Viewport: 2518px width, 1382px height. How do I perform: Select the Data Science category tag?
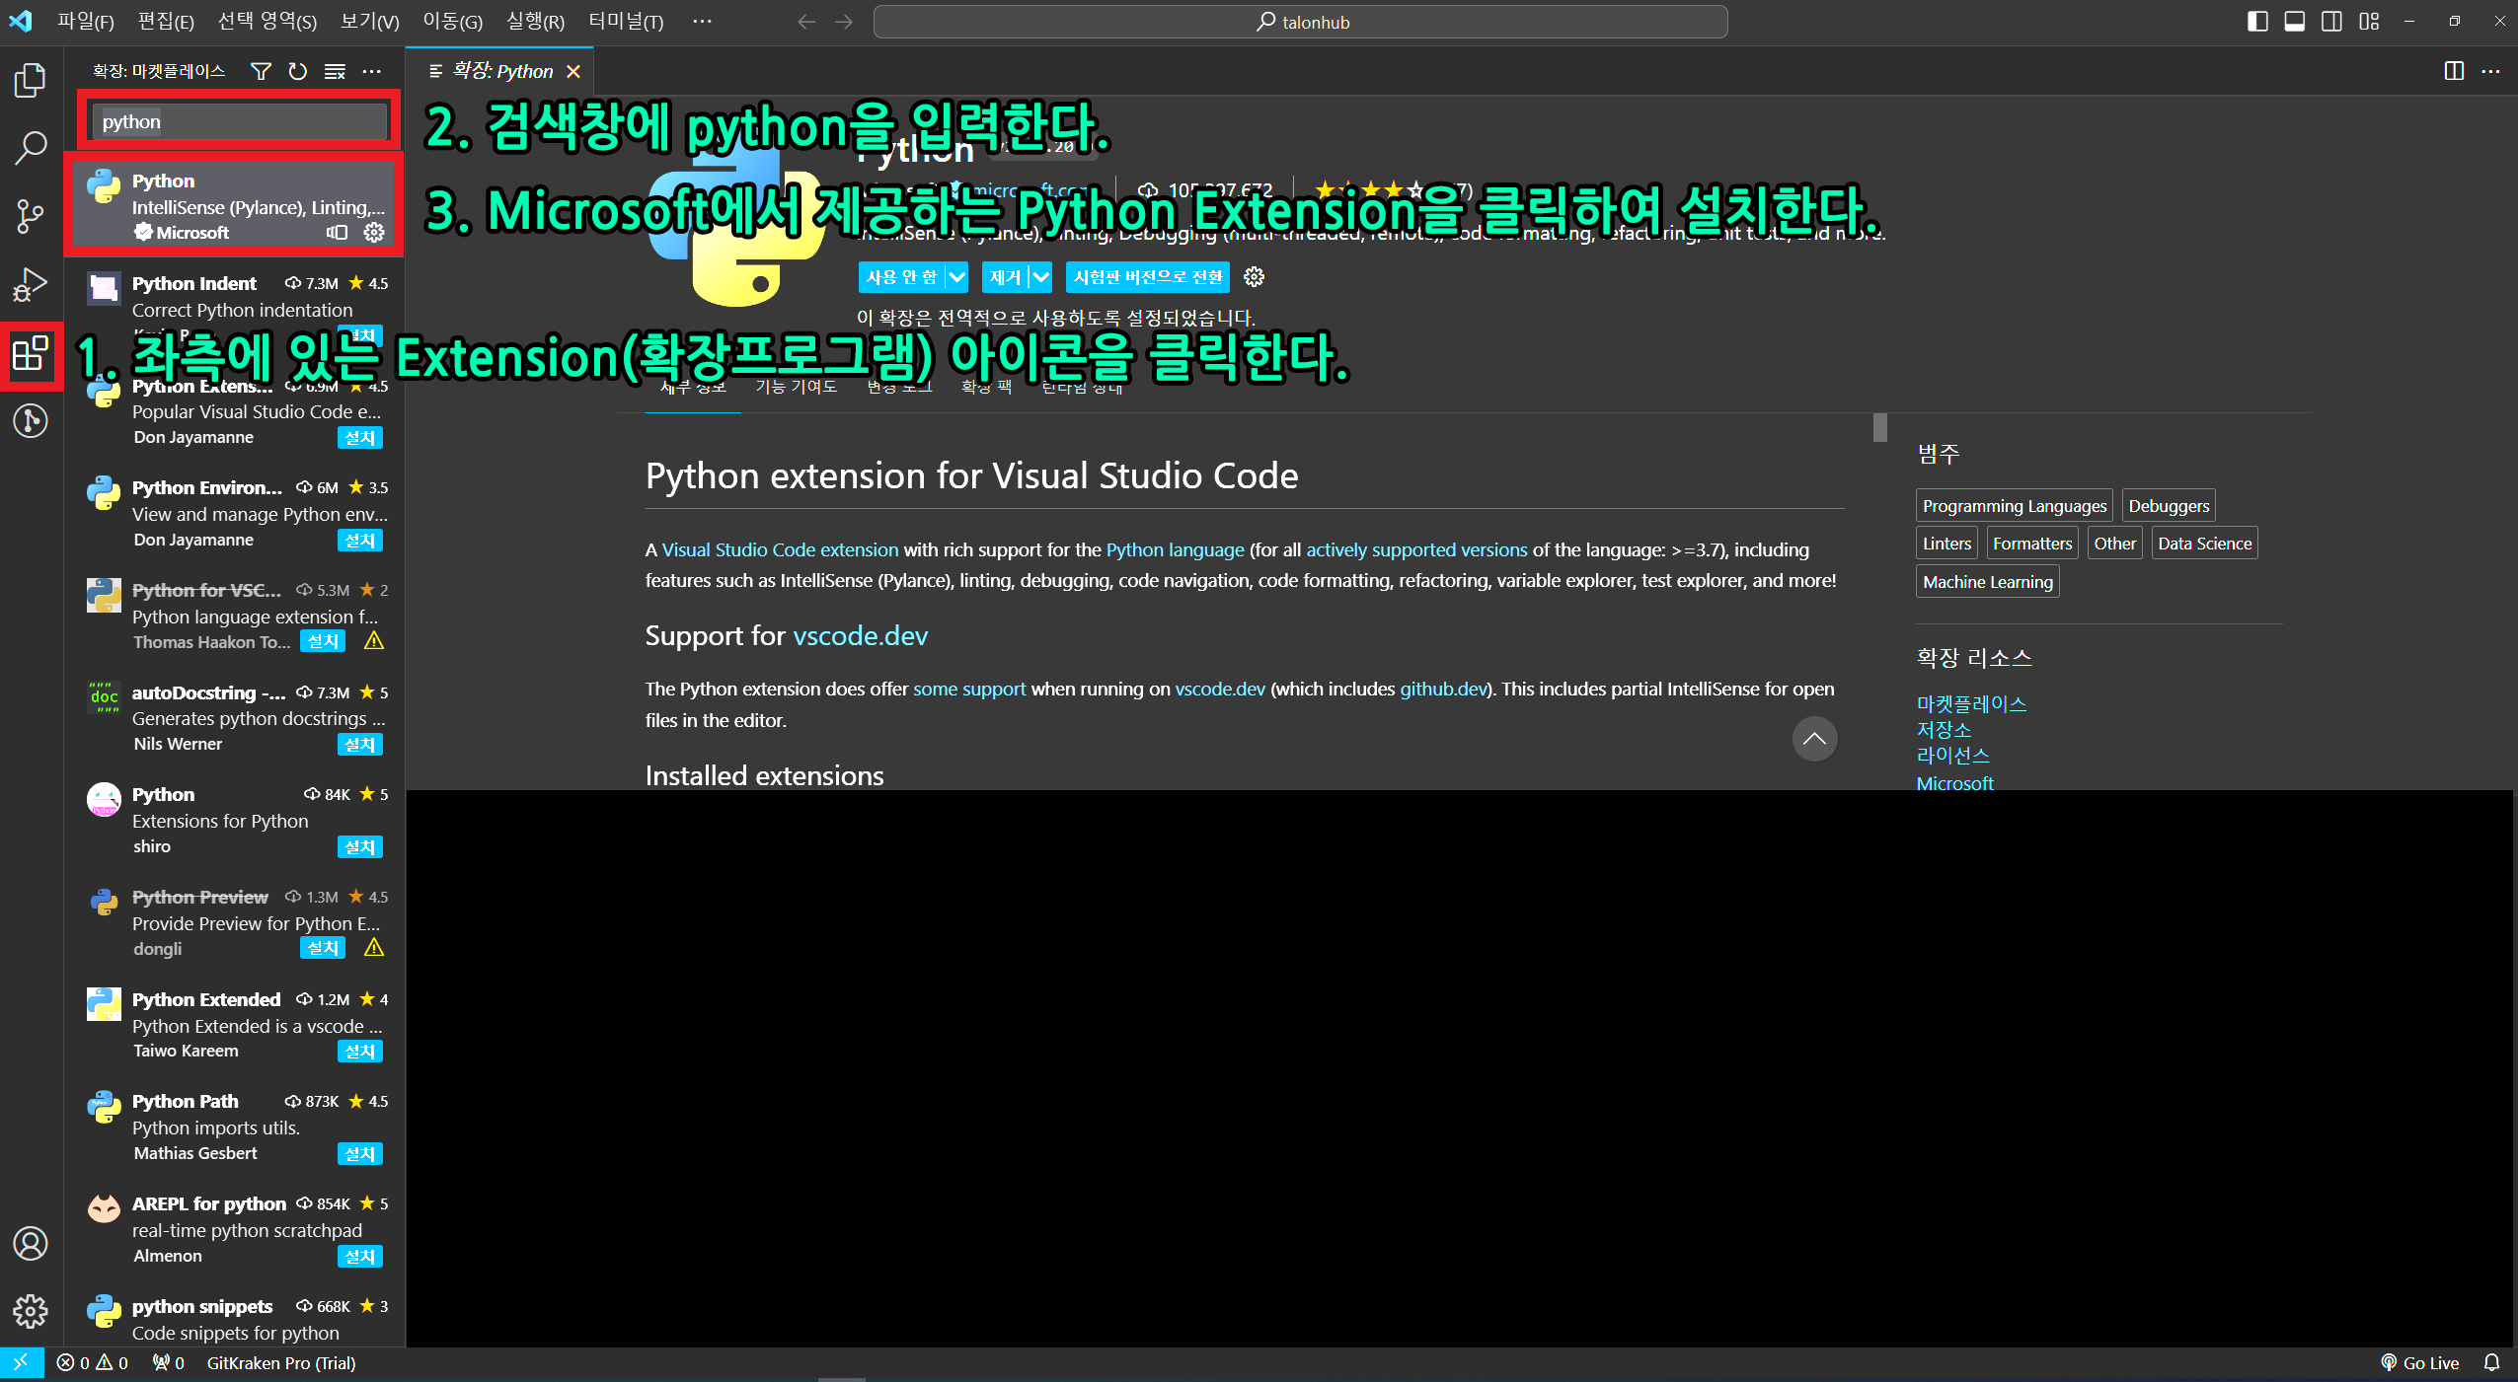tap(2204, 543)
